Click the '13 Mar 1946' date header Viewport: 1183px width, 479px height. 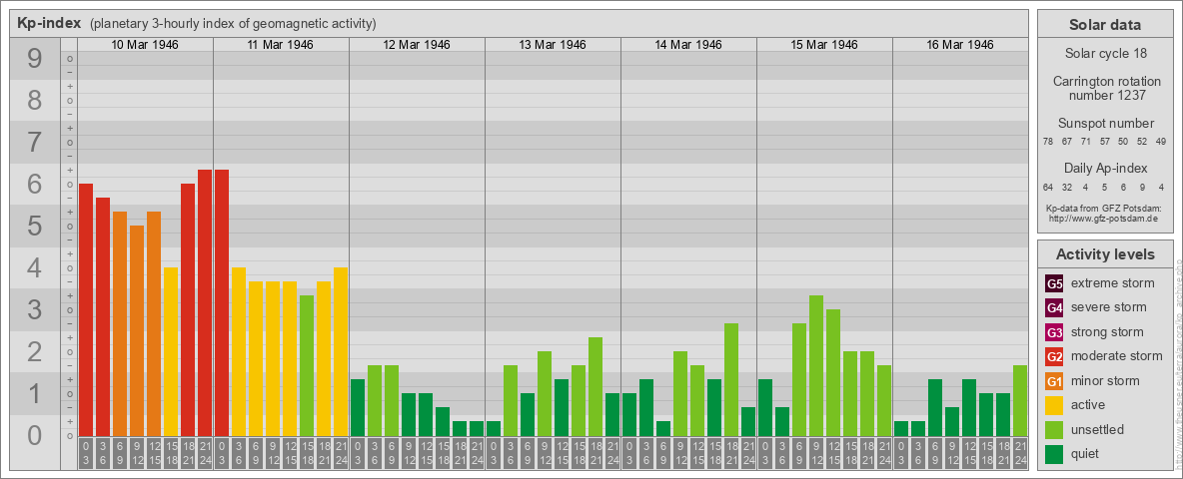553,45
